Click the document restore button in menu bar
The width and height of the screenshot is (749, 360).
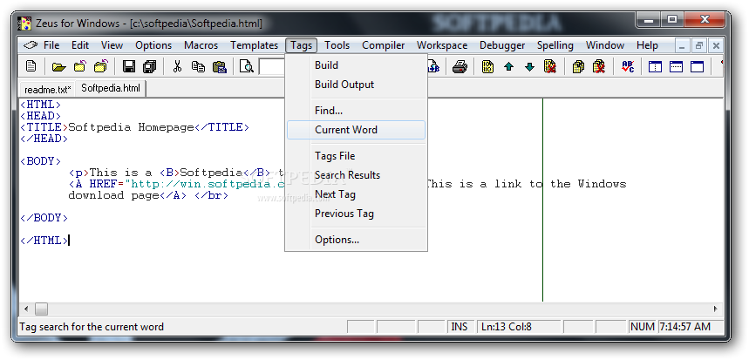699,46
